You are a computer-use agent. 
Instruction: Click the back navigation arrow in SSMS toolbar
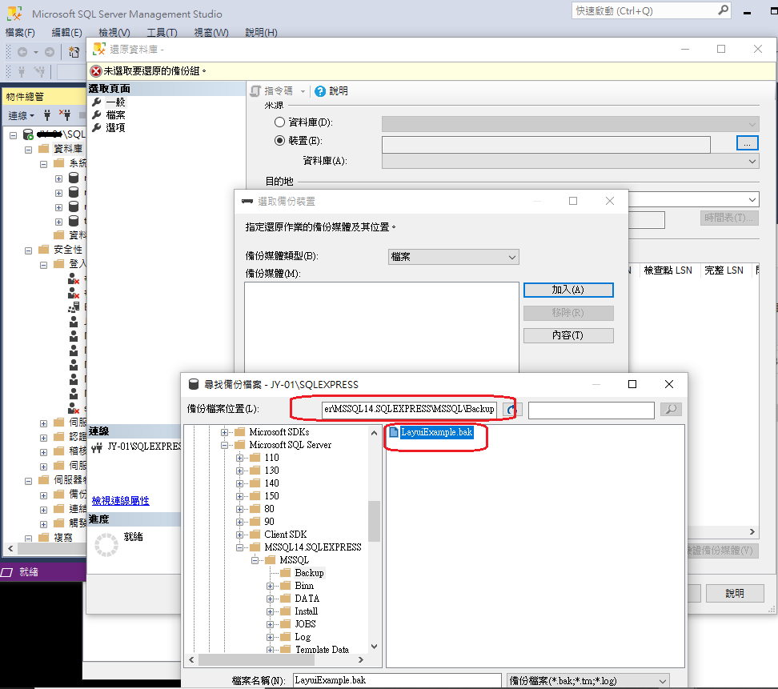[22, 52]
